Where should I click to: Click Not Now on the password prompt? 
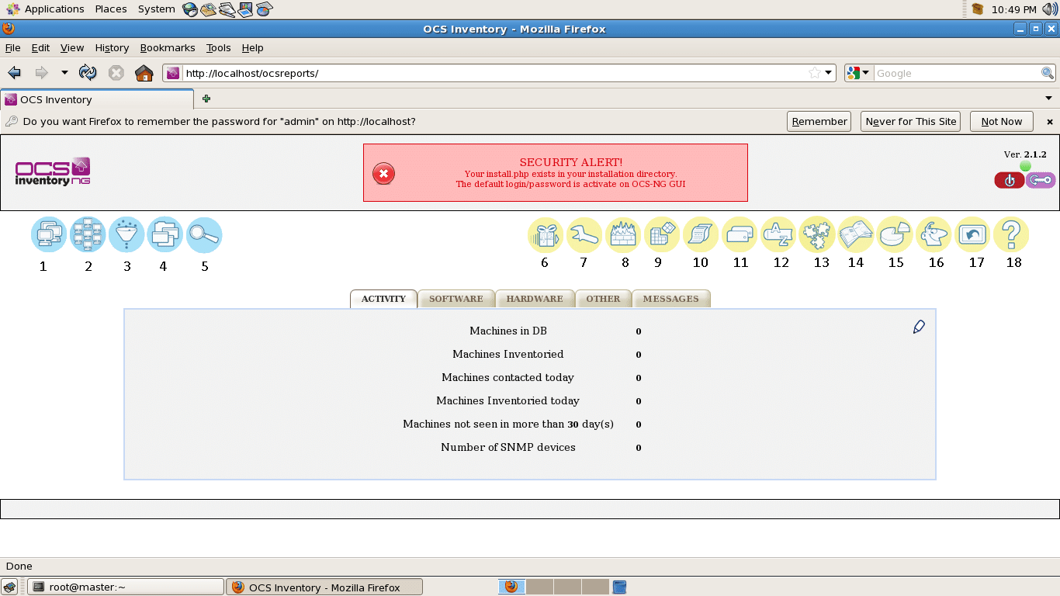tap(1001, 121)
